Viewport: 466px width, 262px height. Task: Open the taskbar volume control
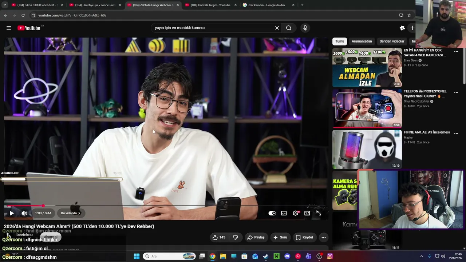(x=443, y=256)
